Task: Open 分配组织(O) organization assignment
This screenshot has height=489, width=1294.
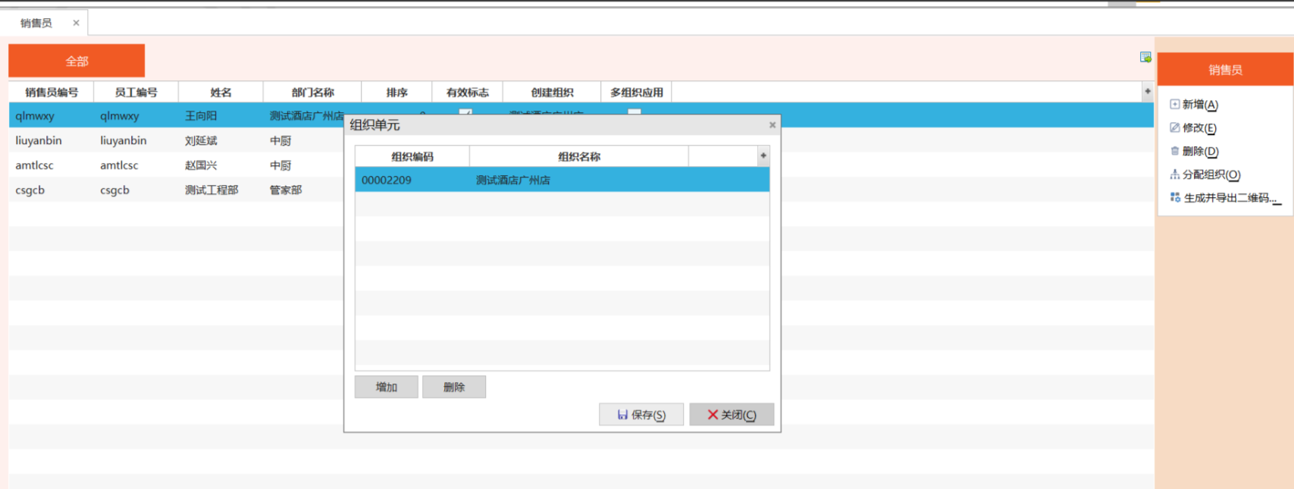Action: 1205,174
